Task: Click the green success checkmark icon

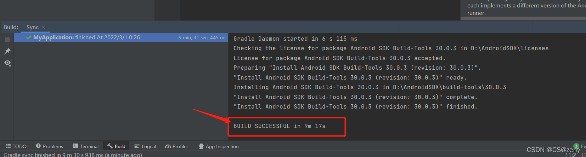Action: tap(28, 37)
